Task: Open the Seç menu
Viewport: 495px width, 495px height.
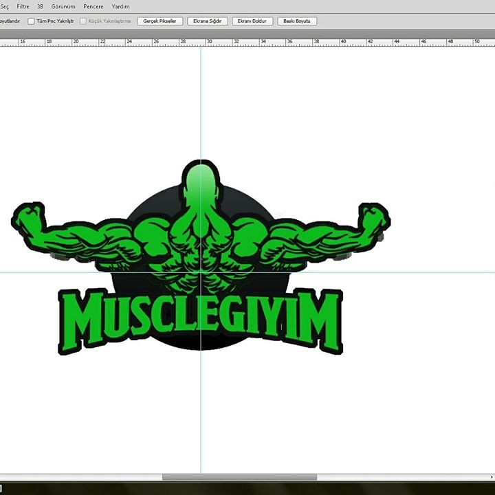Action: point(4,6)
